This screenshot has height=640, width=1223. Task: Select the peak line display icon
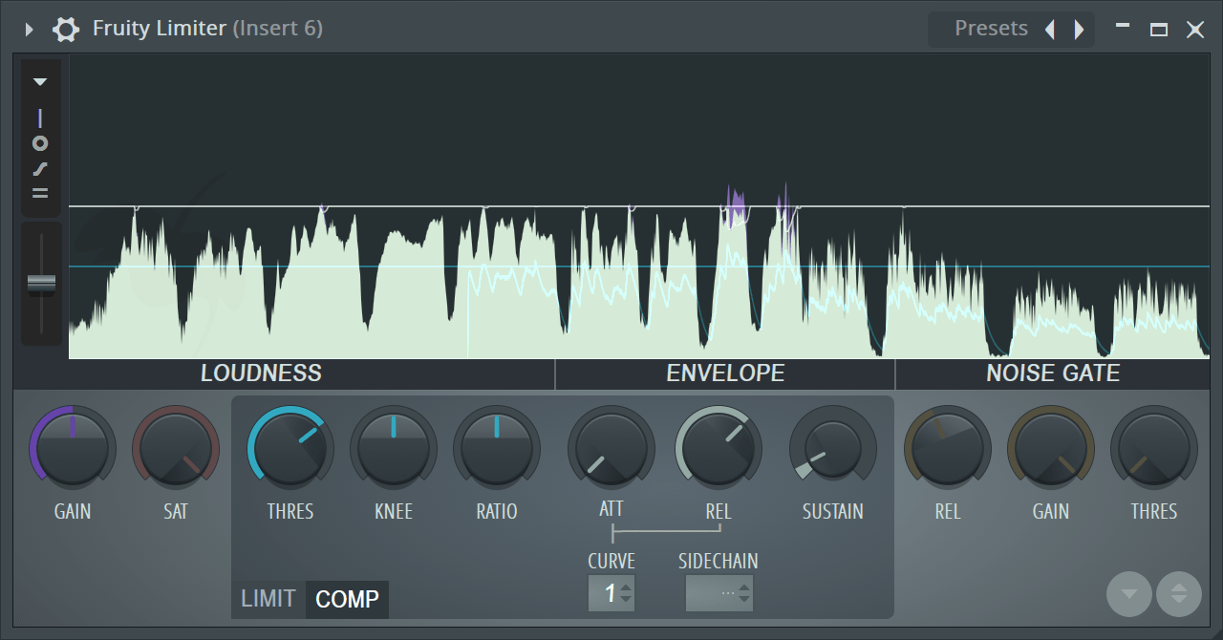coord(40,117)
